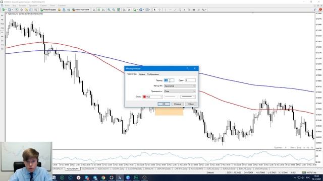Switch to AUDUSDx,H4 chart tab
Image resolution: width=323 pixels, height=181 pixels.
click(88, 169)
